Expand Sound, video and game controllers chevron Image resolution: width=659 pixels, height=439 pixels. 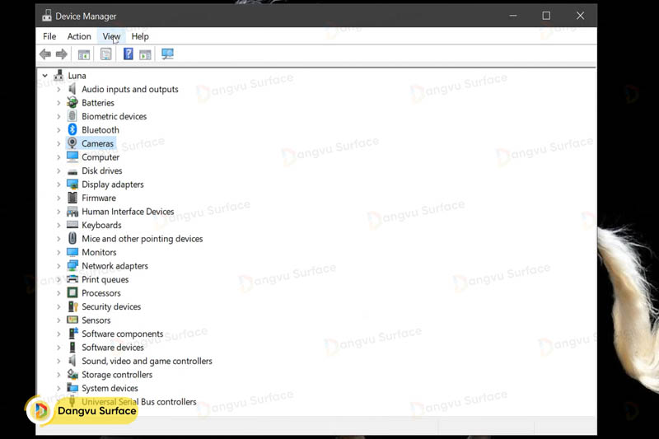pos(58,361)
